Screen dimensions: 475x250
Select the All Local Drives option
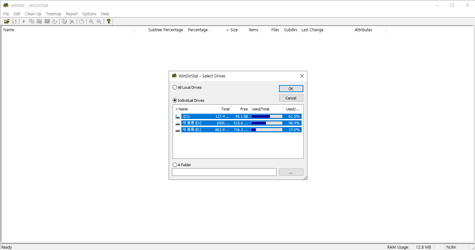click(187, 87)
